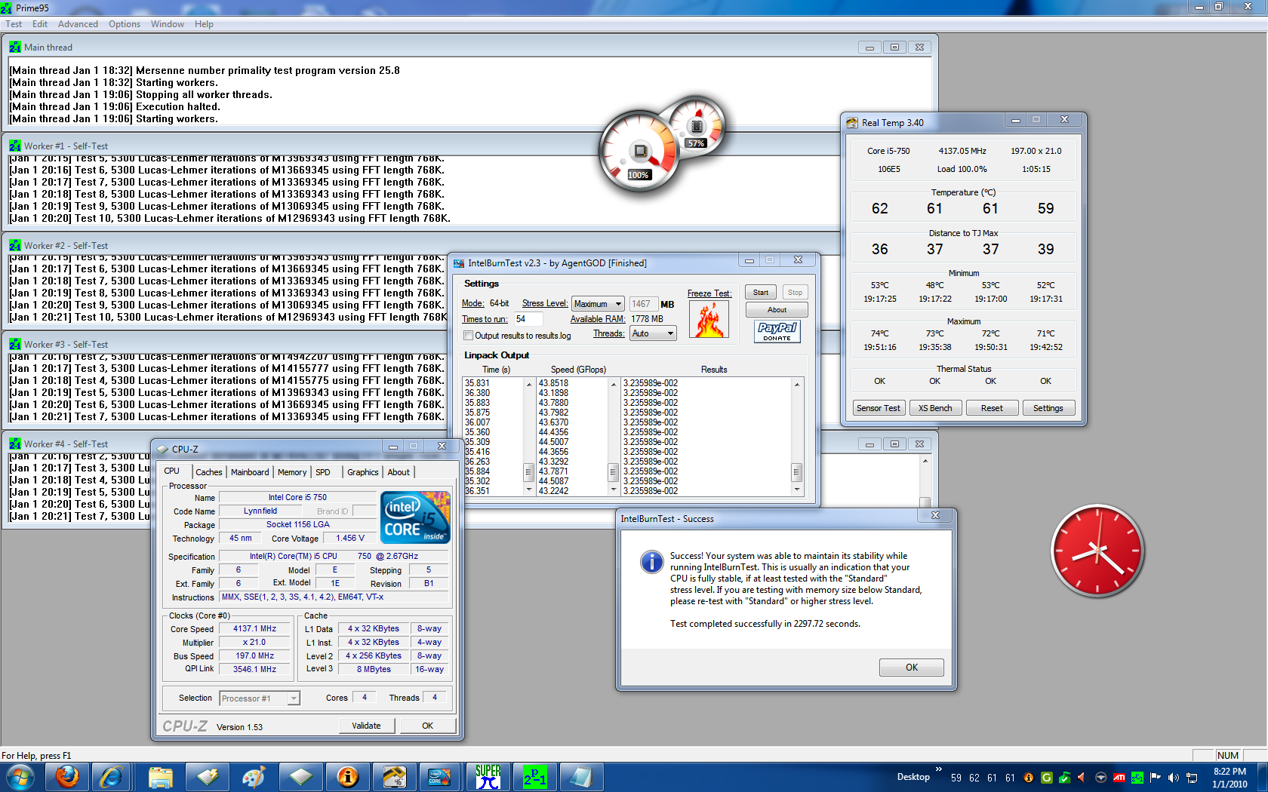Click the PayPal Donate image
This screenshot has height=792, width=1268.
click(x=777, y=331)
